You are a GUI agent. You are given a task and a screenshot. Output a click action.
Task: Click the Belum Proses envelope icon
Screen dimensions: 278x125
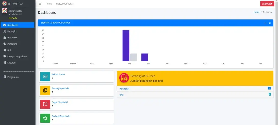pyautogui.click(x=45, y=76)
